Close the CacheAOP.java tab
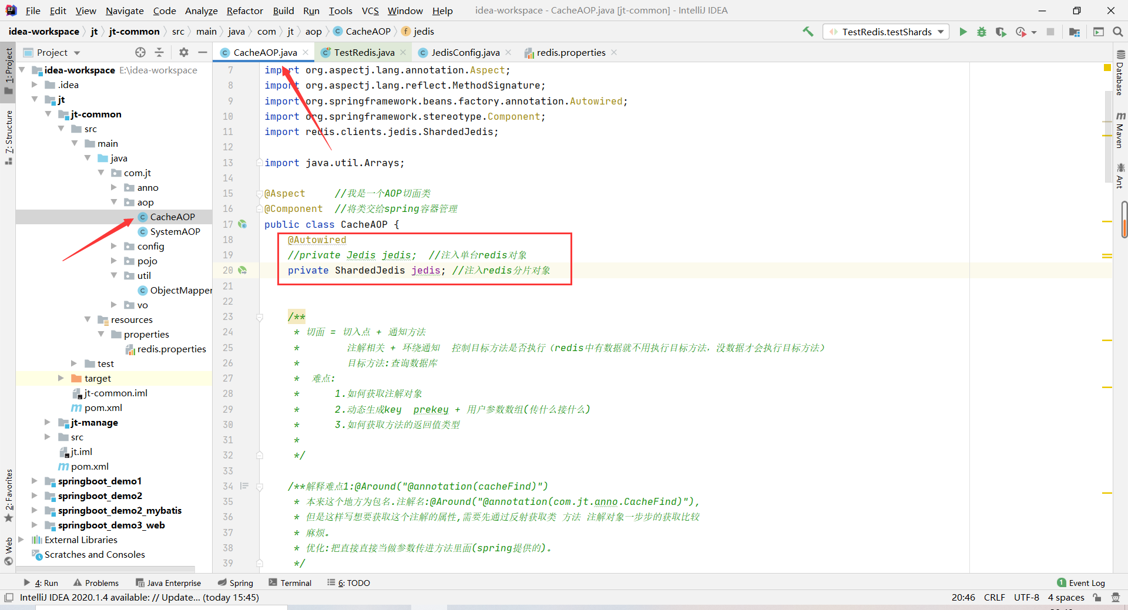This screenshot has height=610, width=1128. 305,52
